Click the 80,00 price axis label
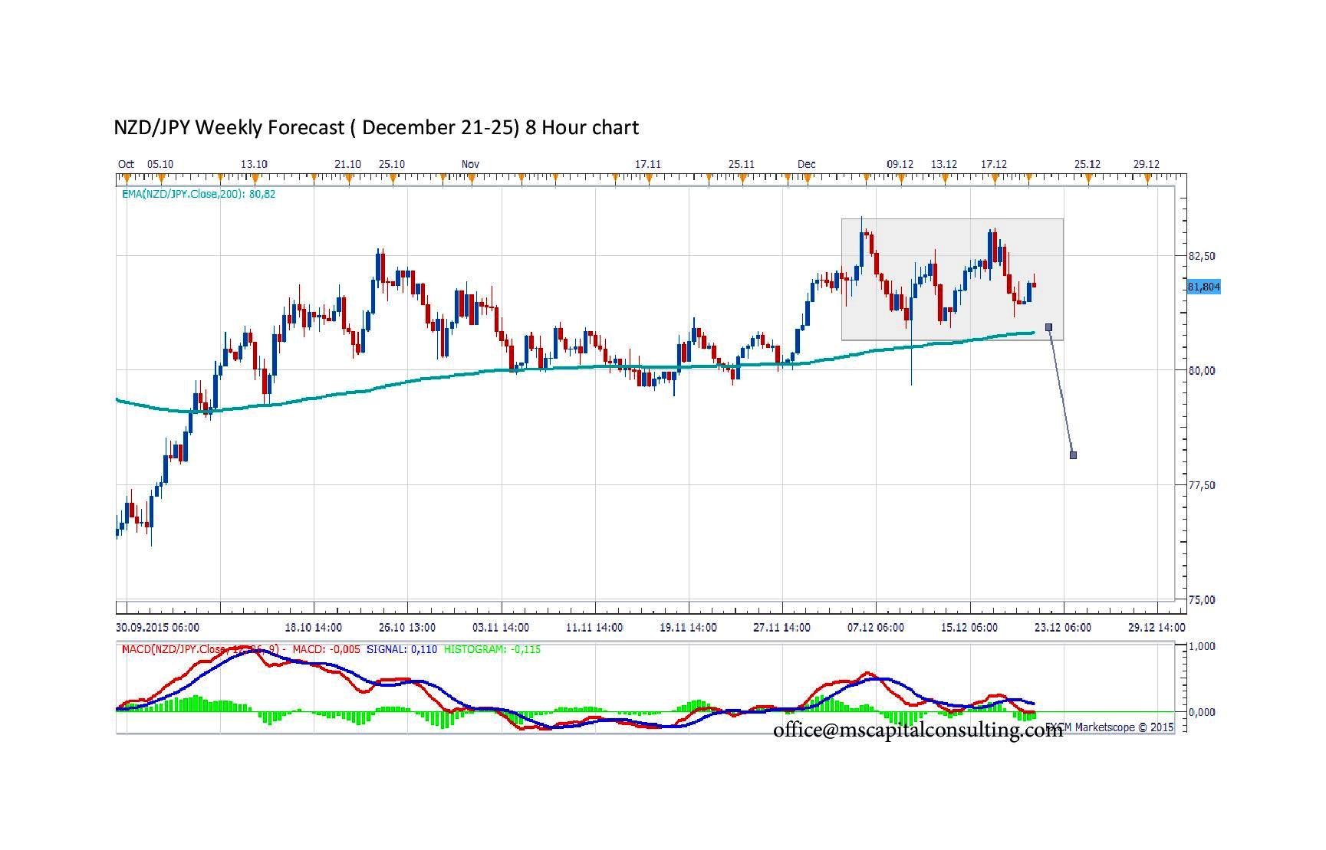Screen dimensions: 1326x850 pos(1202,371)
